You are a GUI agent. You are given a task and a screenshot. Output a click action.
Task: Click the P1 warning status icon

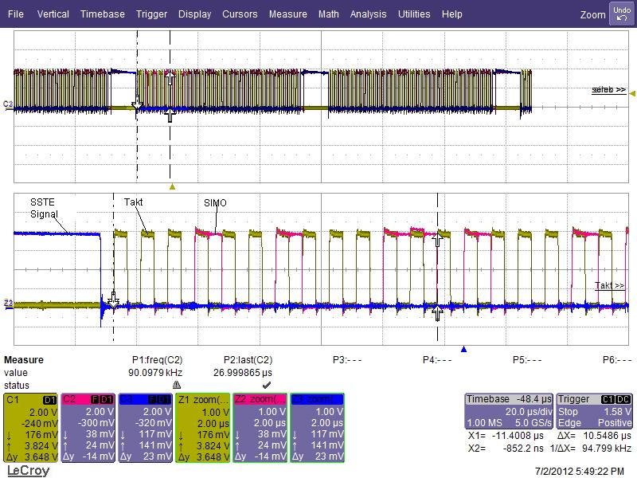pyautogui.click(x=176, y=385)
